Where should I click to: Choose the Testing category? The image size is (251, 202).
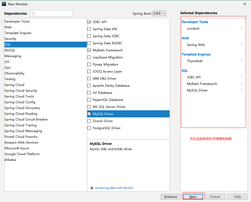pyautogui.click(x=46, y=79)
